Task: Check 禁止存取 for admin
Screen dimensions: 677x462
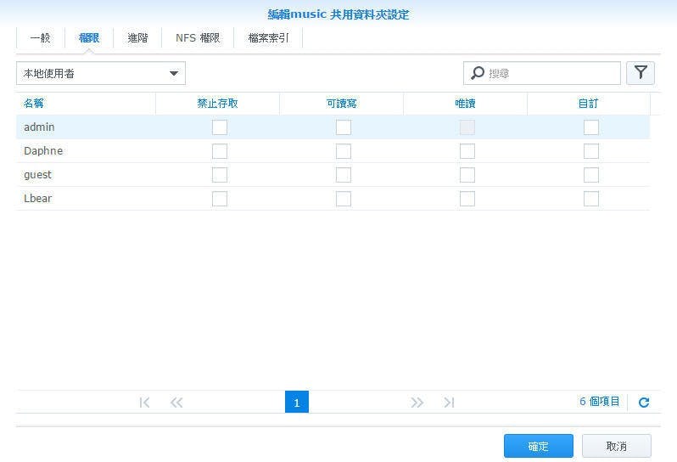Action: pyautogui.click(x=220, y=127)
